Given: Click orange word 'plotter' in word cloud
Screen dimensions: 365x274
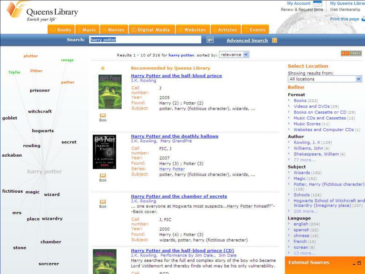Looking at the screenshot, I should (x=31, y=56).
